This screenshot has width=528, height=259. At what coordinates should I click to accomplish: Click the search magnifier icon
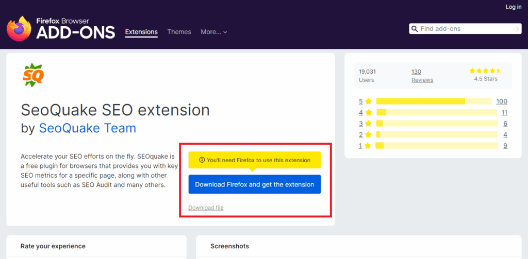click(415, 29)
